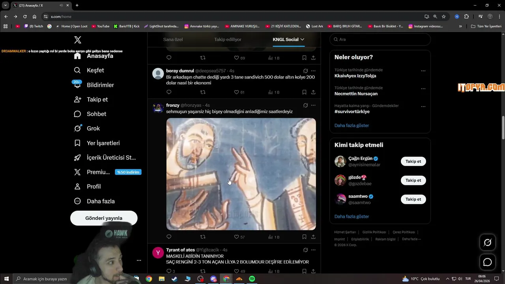Like boray dumrul's post with 61 likes
Viewport: 505px width, 284px height.
(x=239, y=92)
